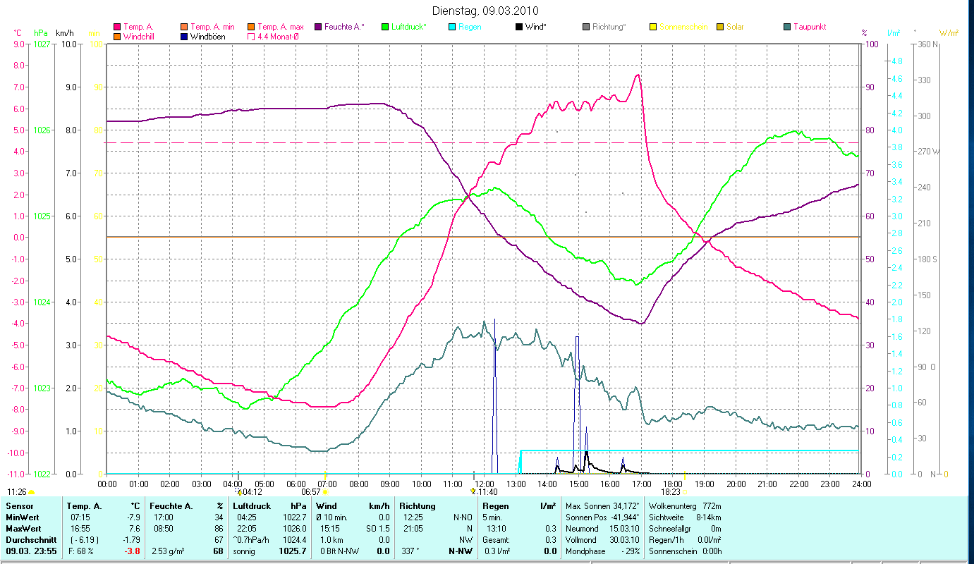Image resolution: width=974 pixels, height=564 pixels.
Task: Click the minimum pressure value 1022.7
Action: [293, 517]
